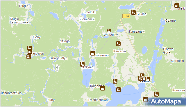Click the lowest church icon at Kasparus

tap(29, 57)
